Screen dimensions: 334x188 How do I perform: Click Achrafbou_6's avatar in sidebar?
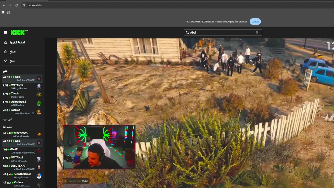39,103
